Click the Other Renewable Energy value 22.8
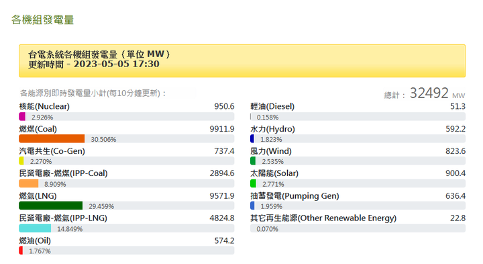Image resolution: width=483 pixels, height=264 pixels. coord(458,218)
